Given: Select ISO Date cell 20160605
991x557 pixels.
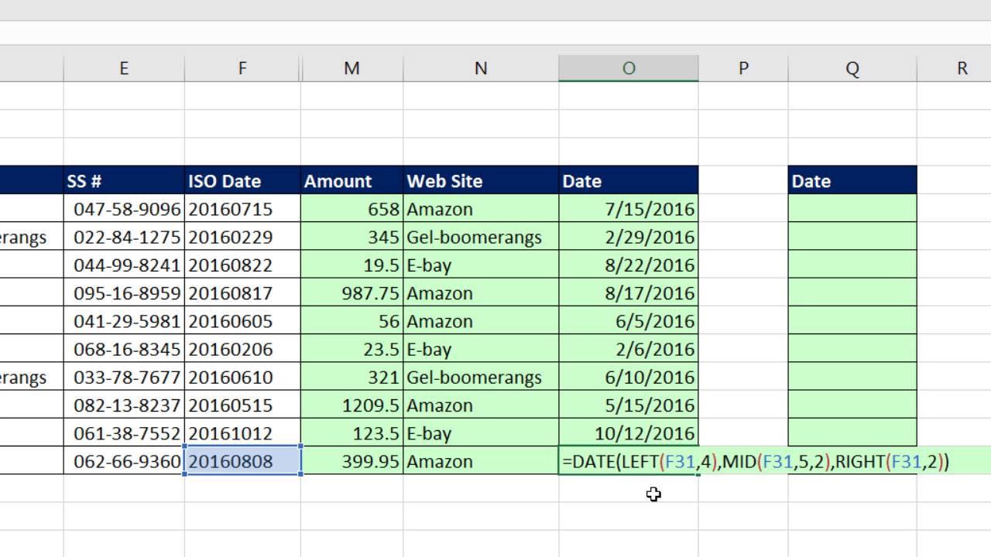Looking at the screenshot, I should (x=242, y=321).
